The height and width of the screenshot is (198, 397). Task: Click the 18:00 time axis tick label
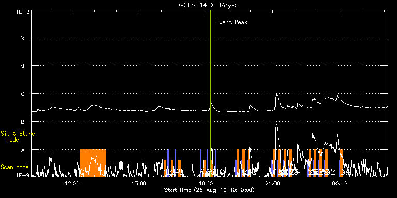pyautogui.click(x=206, y=183)
